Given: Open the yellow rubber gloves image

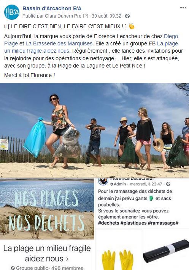Looking at the screenshot, I should (x=118, y=250).
